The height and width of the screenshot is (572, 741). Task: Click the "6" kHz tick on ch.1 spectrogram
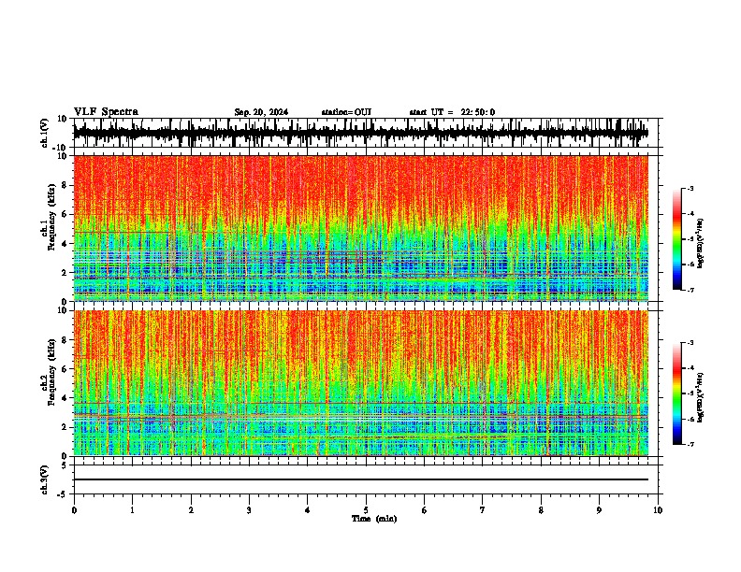[x=65, y=214]
